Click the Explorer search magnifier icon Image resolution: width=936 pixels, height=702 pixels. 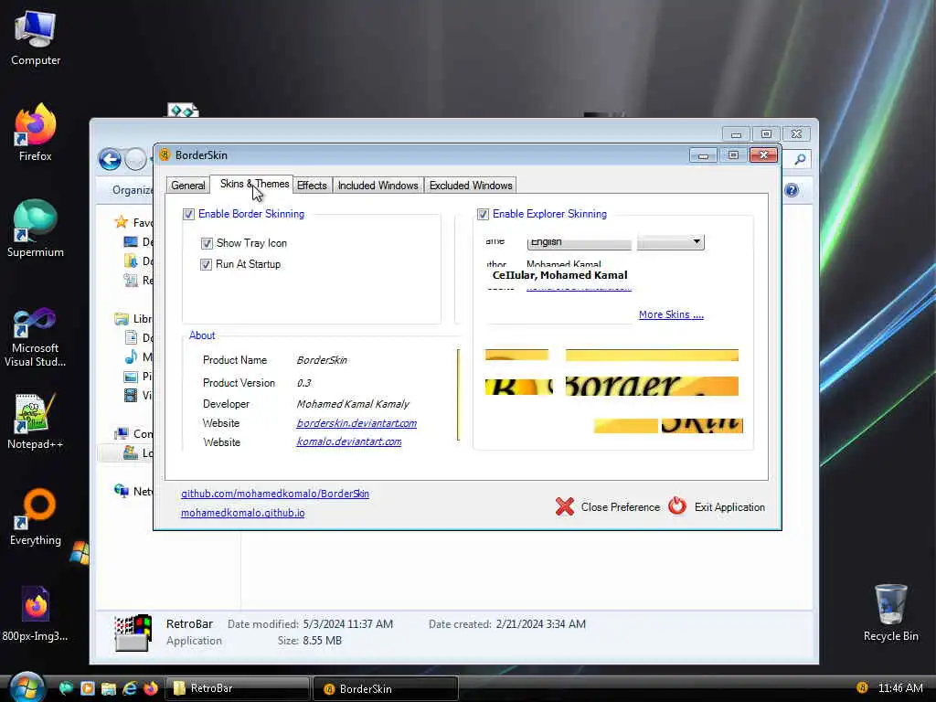click(800, 159)
